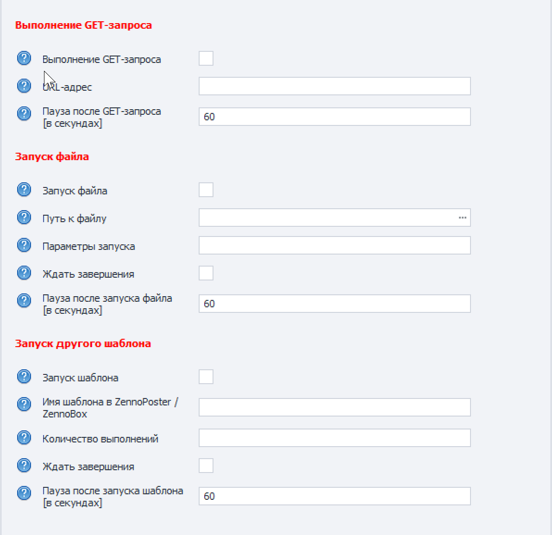Screen dimensions: 552x535
Task: Focus the URL-адрес input field
Action: [x=334, y=86]
